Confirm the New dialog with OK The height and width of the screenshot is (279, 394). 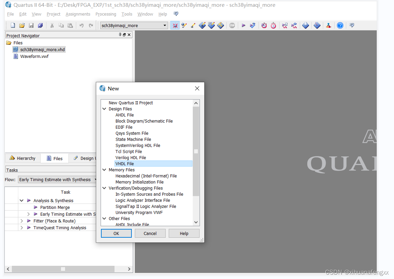[116, 233]
